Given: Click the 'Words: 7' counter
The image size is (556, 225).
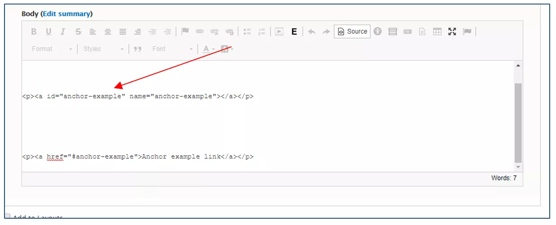Looking at the screenshot, I should 504,178.
